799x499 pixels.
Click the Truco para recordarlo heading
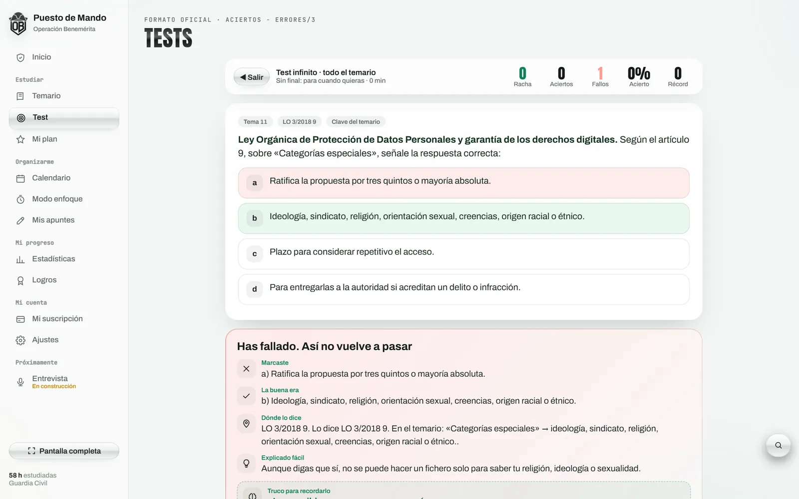pyautogui.click(x=299, y=491)
